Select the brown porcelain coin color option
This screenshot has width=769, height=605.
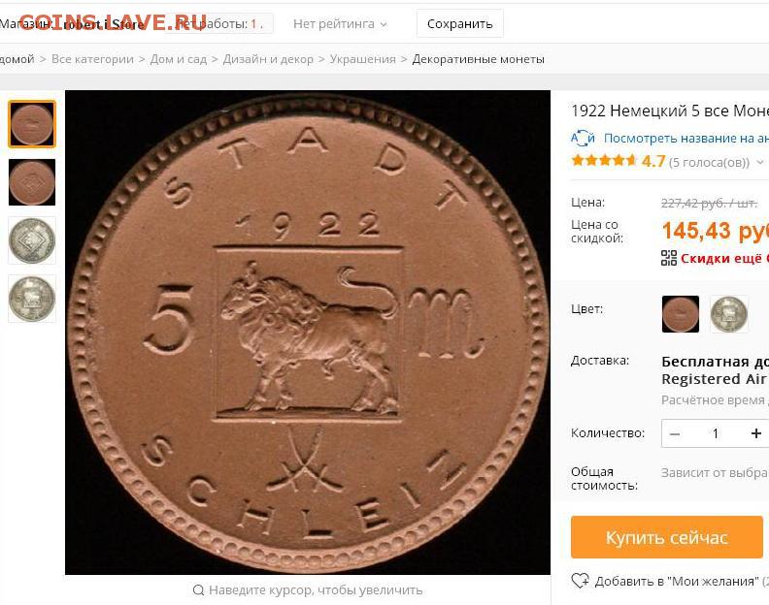pos(681,314)
